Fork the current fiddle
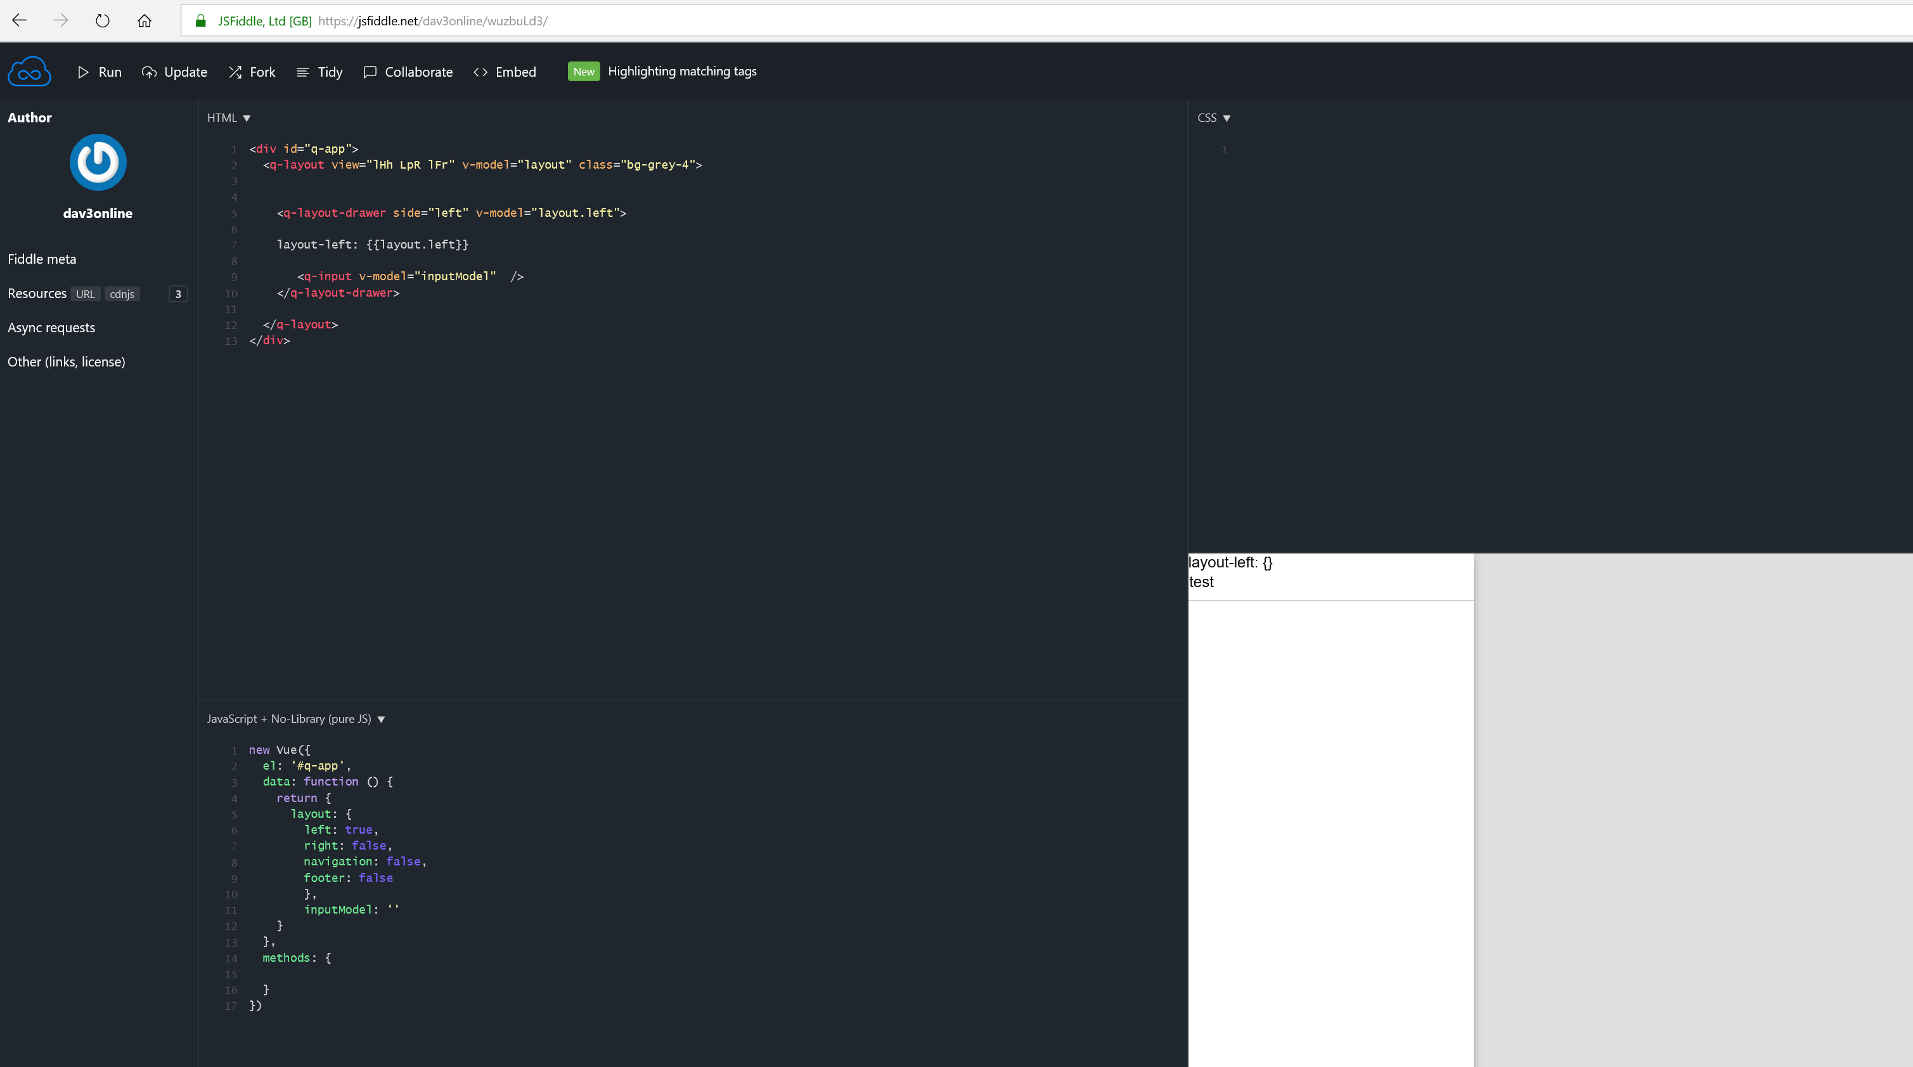Image resolution: width=1913 pixels, height=1067 pixels. (x=252, y=71)
